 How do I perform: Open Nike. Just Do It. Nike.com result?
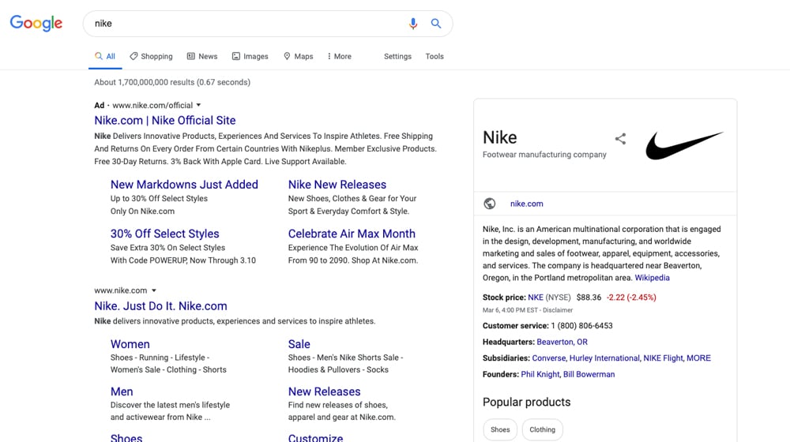tap(160, 306)
